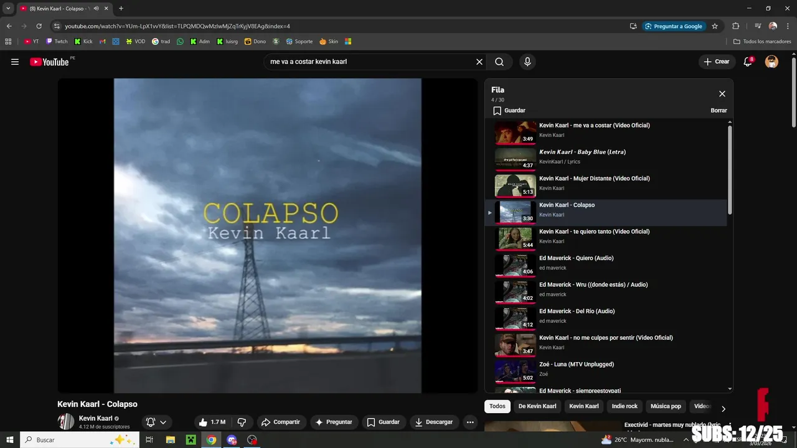Click the video player showing Colapso
797x448 pixels.
click(x=268, y=235)
